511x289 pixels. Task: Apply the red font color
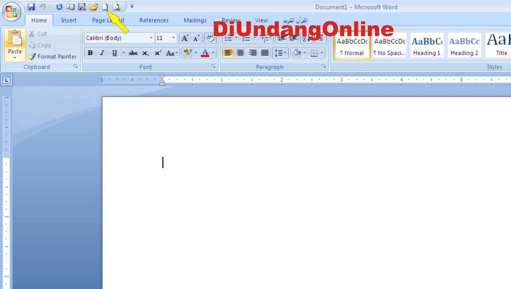(205, 53)
